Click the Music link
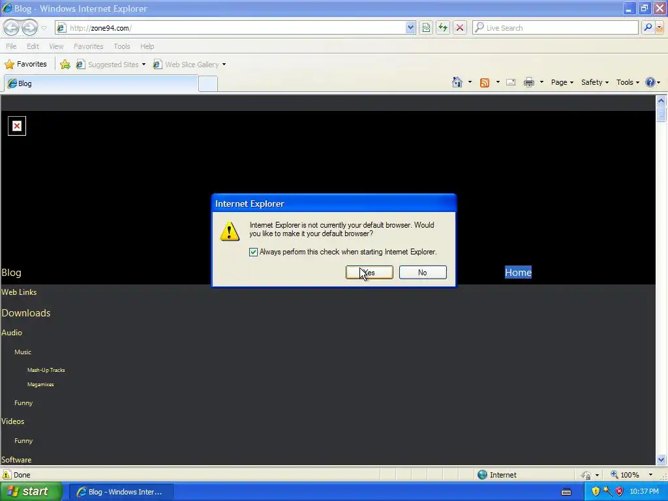The height and width of the screenshot is (501, 668). pos(23,352)
